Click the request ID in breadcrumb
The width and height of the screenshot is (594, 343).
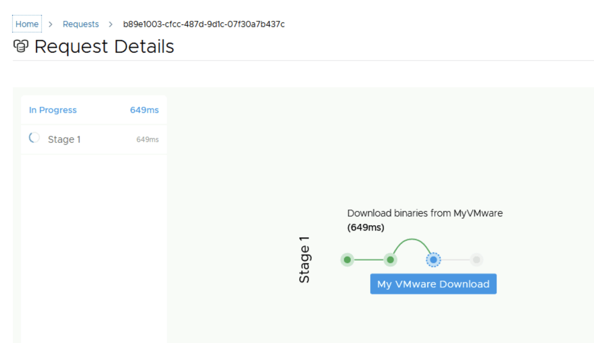coord(204,24)
